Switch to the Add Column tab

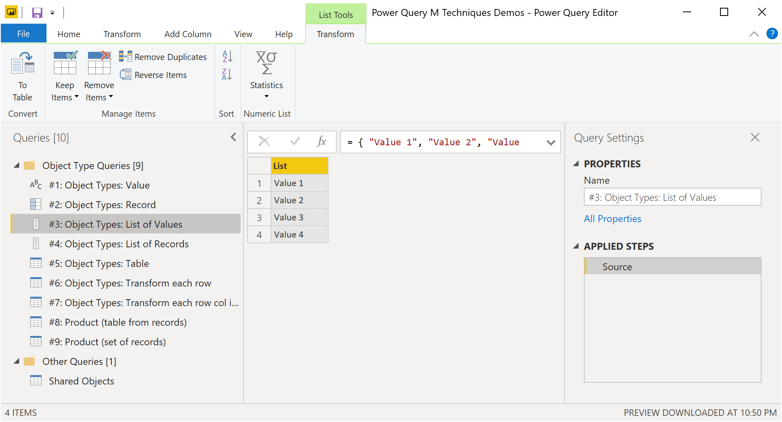point(188,34)
